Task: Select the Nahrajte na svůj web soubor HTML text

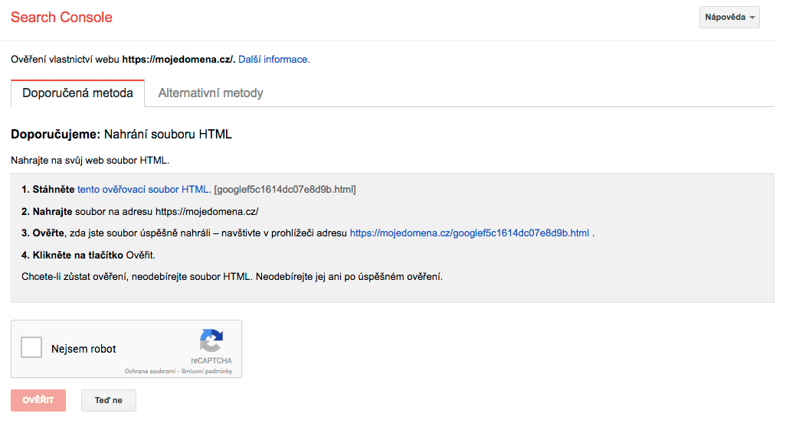Action: click(90, 160)
